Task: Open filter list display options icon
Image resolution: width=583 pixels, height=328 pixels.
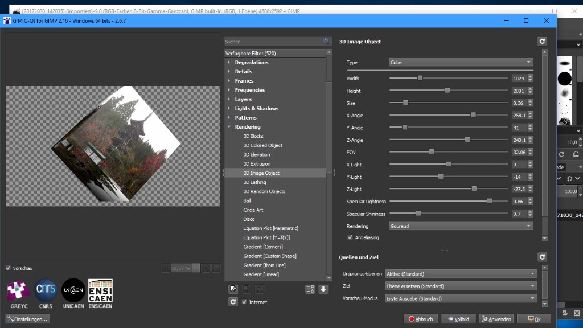Action: 309,289
